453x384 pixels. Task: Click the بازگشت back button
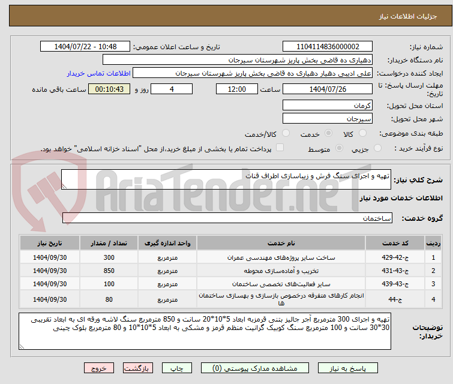(138, 368)
